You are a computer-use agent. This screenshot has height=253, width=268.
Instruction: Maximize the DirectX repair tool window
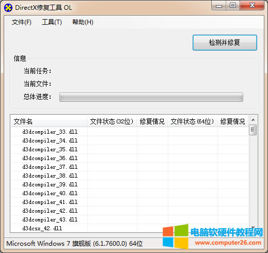(x=233, y=6)
